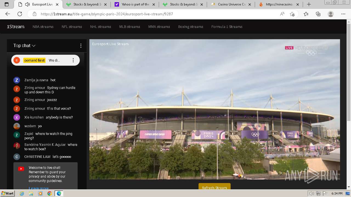Close the Casino Universe tab
The width and height of the screenshot is (351, 197).
coord(249,4)
